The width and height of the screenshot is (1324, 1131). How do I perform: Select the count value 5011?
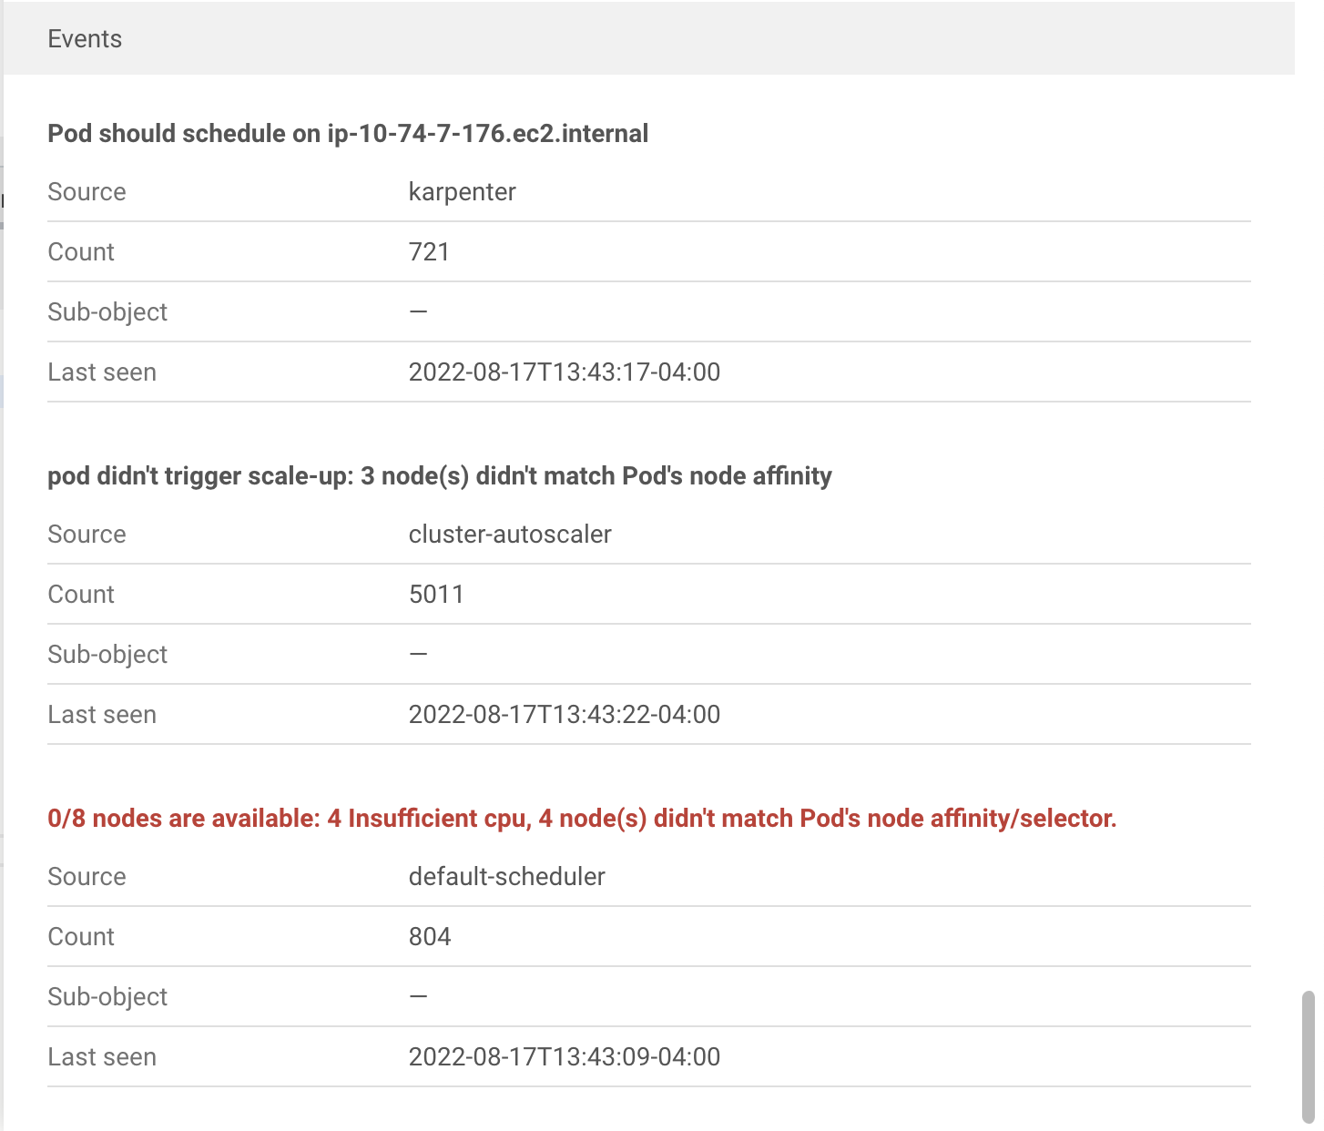click(436, 594)
